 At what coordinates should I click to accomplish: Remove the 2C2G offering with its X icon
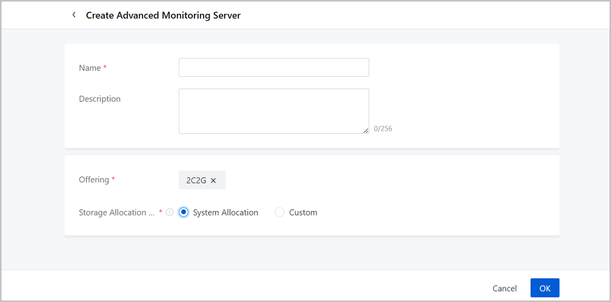click(x=213, y=180)
